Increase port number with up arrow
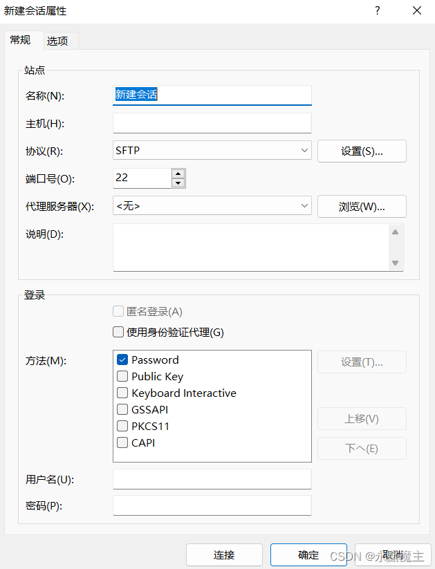Screen dimensions: 435x569 pyautogui.click(x=178, y=173)
